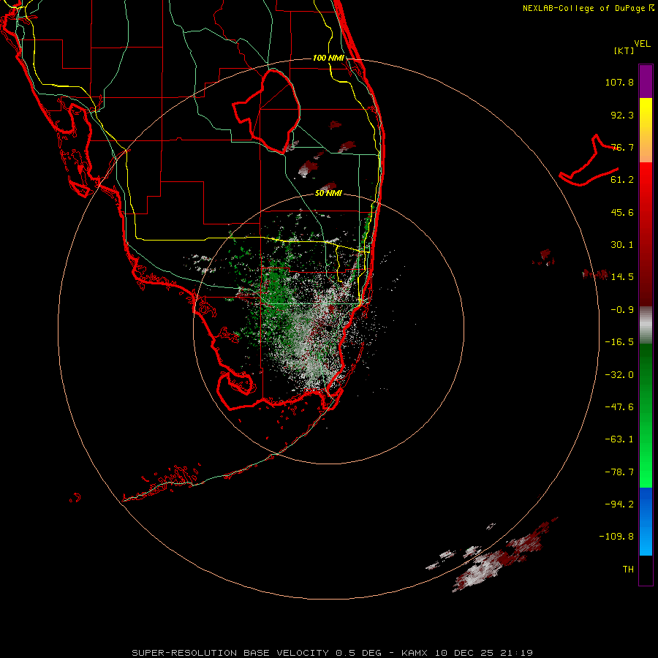Viewport: 658px width, 658px height.
Task: Click the green inbound segment of color bar
Action: click(x=646, y=415)
